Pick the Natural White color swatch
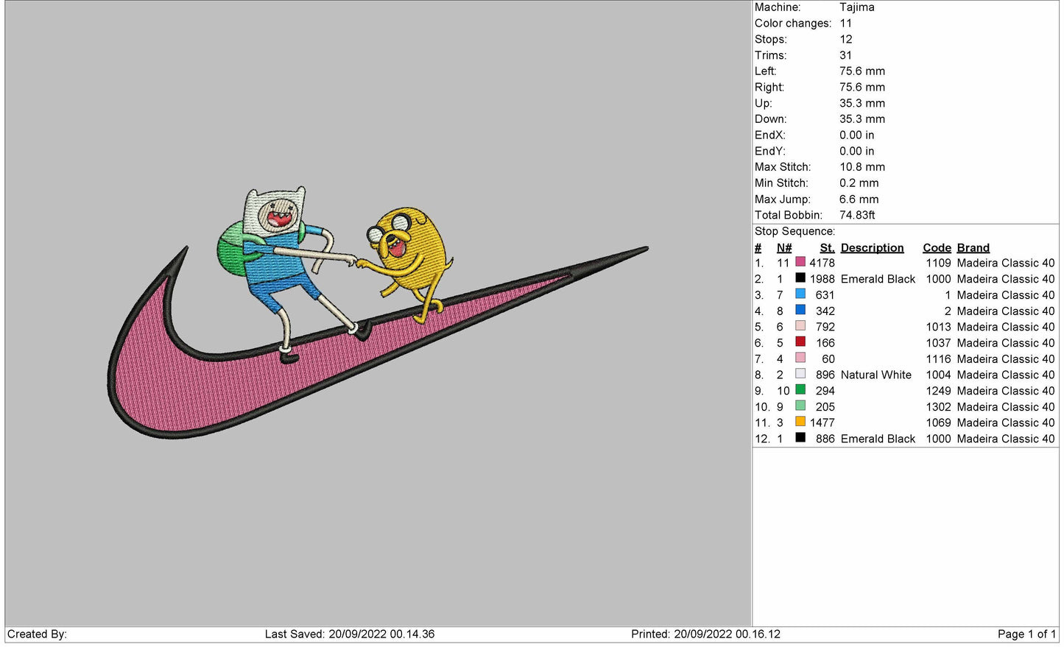 (x=800, y=374)
